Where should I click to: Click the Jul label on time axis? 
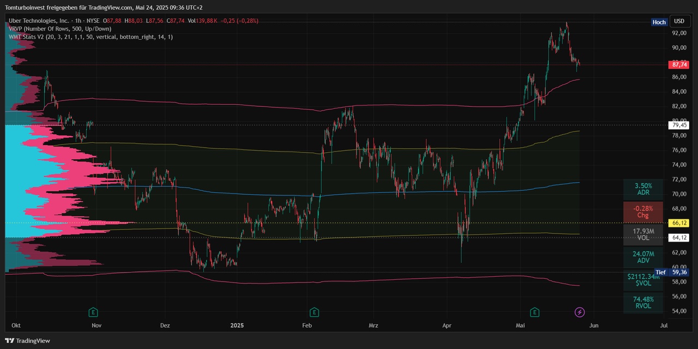coord(664,326)
